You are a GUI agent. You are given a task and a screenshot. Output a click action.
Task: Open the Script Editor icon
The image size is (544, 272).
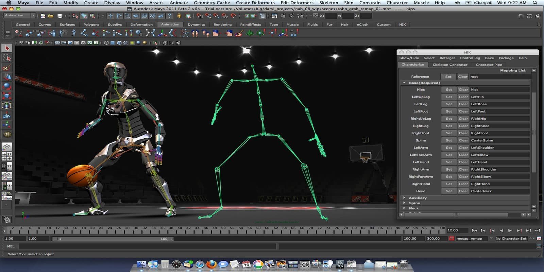point(539,246)
